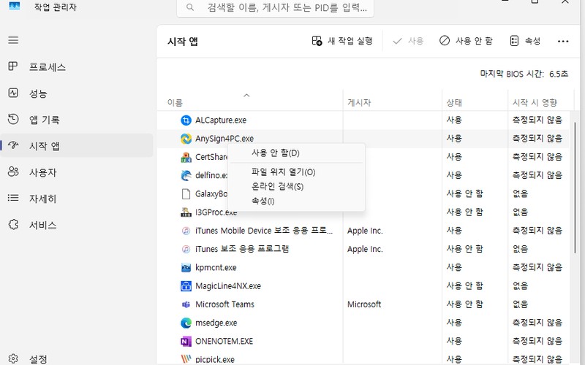Click the Microsoft publisher cell

pyautogui.click(x=364, y=304)
